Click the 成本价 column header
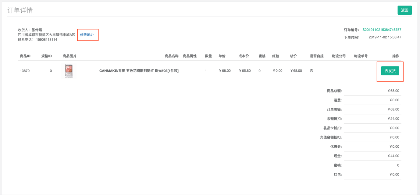Screen dimensions: 420x195 [244, 56]
